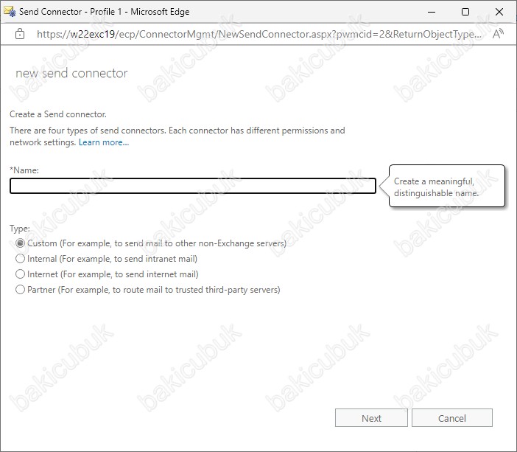
Task: Click the 'Create a meaningful, distinguishable name' tooltip
Action: tap(447, 187)
